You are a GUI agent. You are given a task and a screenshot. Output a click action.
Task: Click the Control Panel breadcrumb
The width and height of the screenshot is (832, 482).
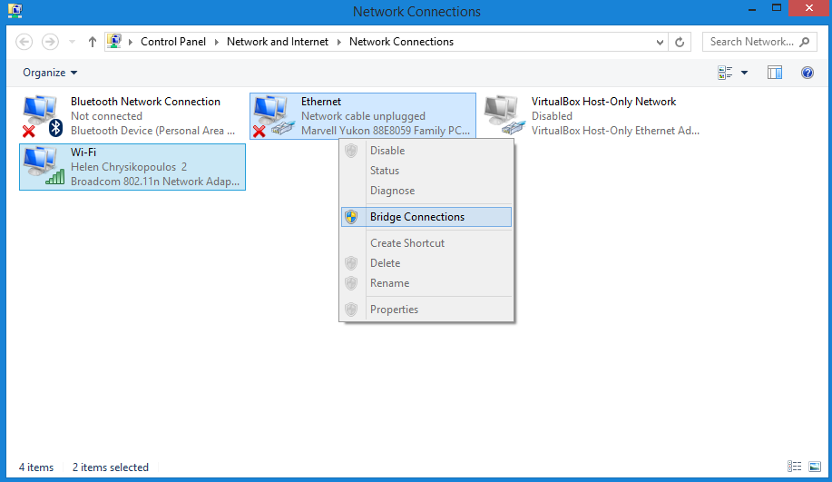pyautogui.click(x=173, y=42)
